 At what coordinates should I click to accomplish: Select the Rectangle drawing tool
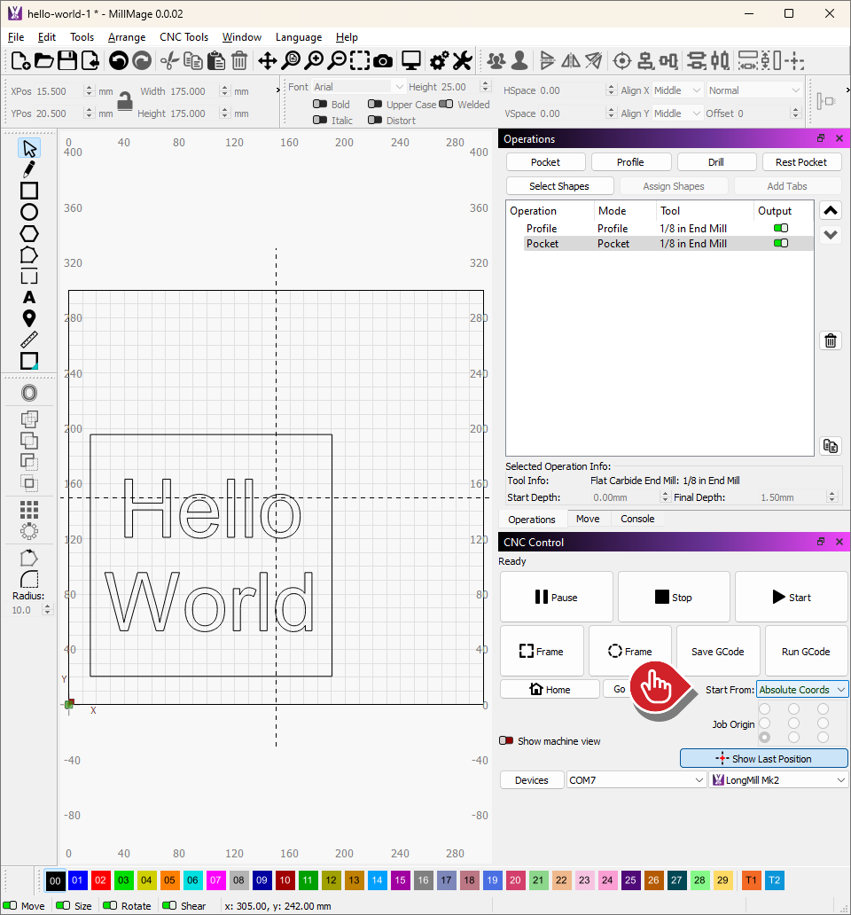(x=29, y=191)
